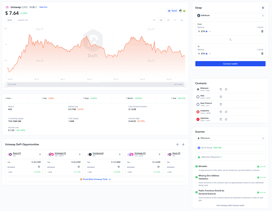Click Uniswap V3 UNI+WETH rewards icon
The image size is (272, 211).
pyautogui.click(x=79, y=167)
